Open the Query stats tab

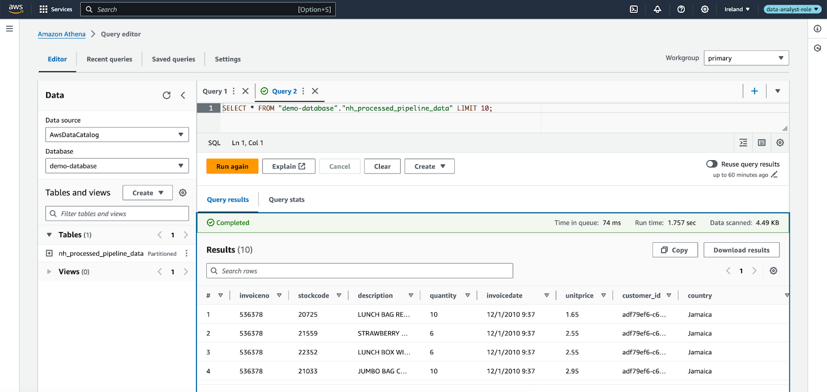click(286, 200)
